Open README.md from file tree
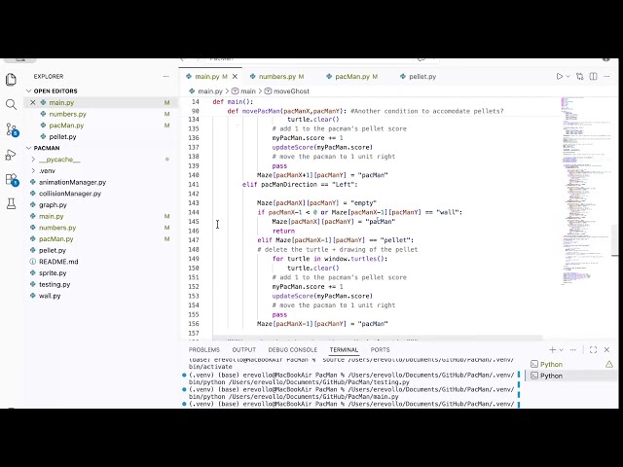 point(58,262)
